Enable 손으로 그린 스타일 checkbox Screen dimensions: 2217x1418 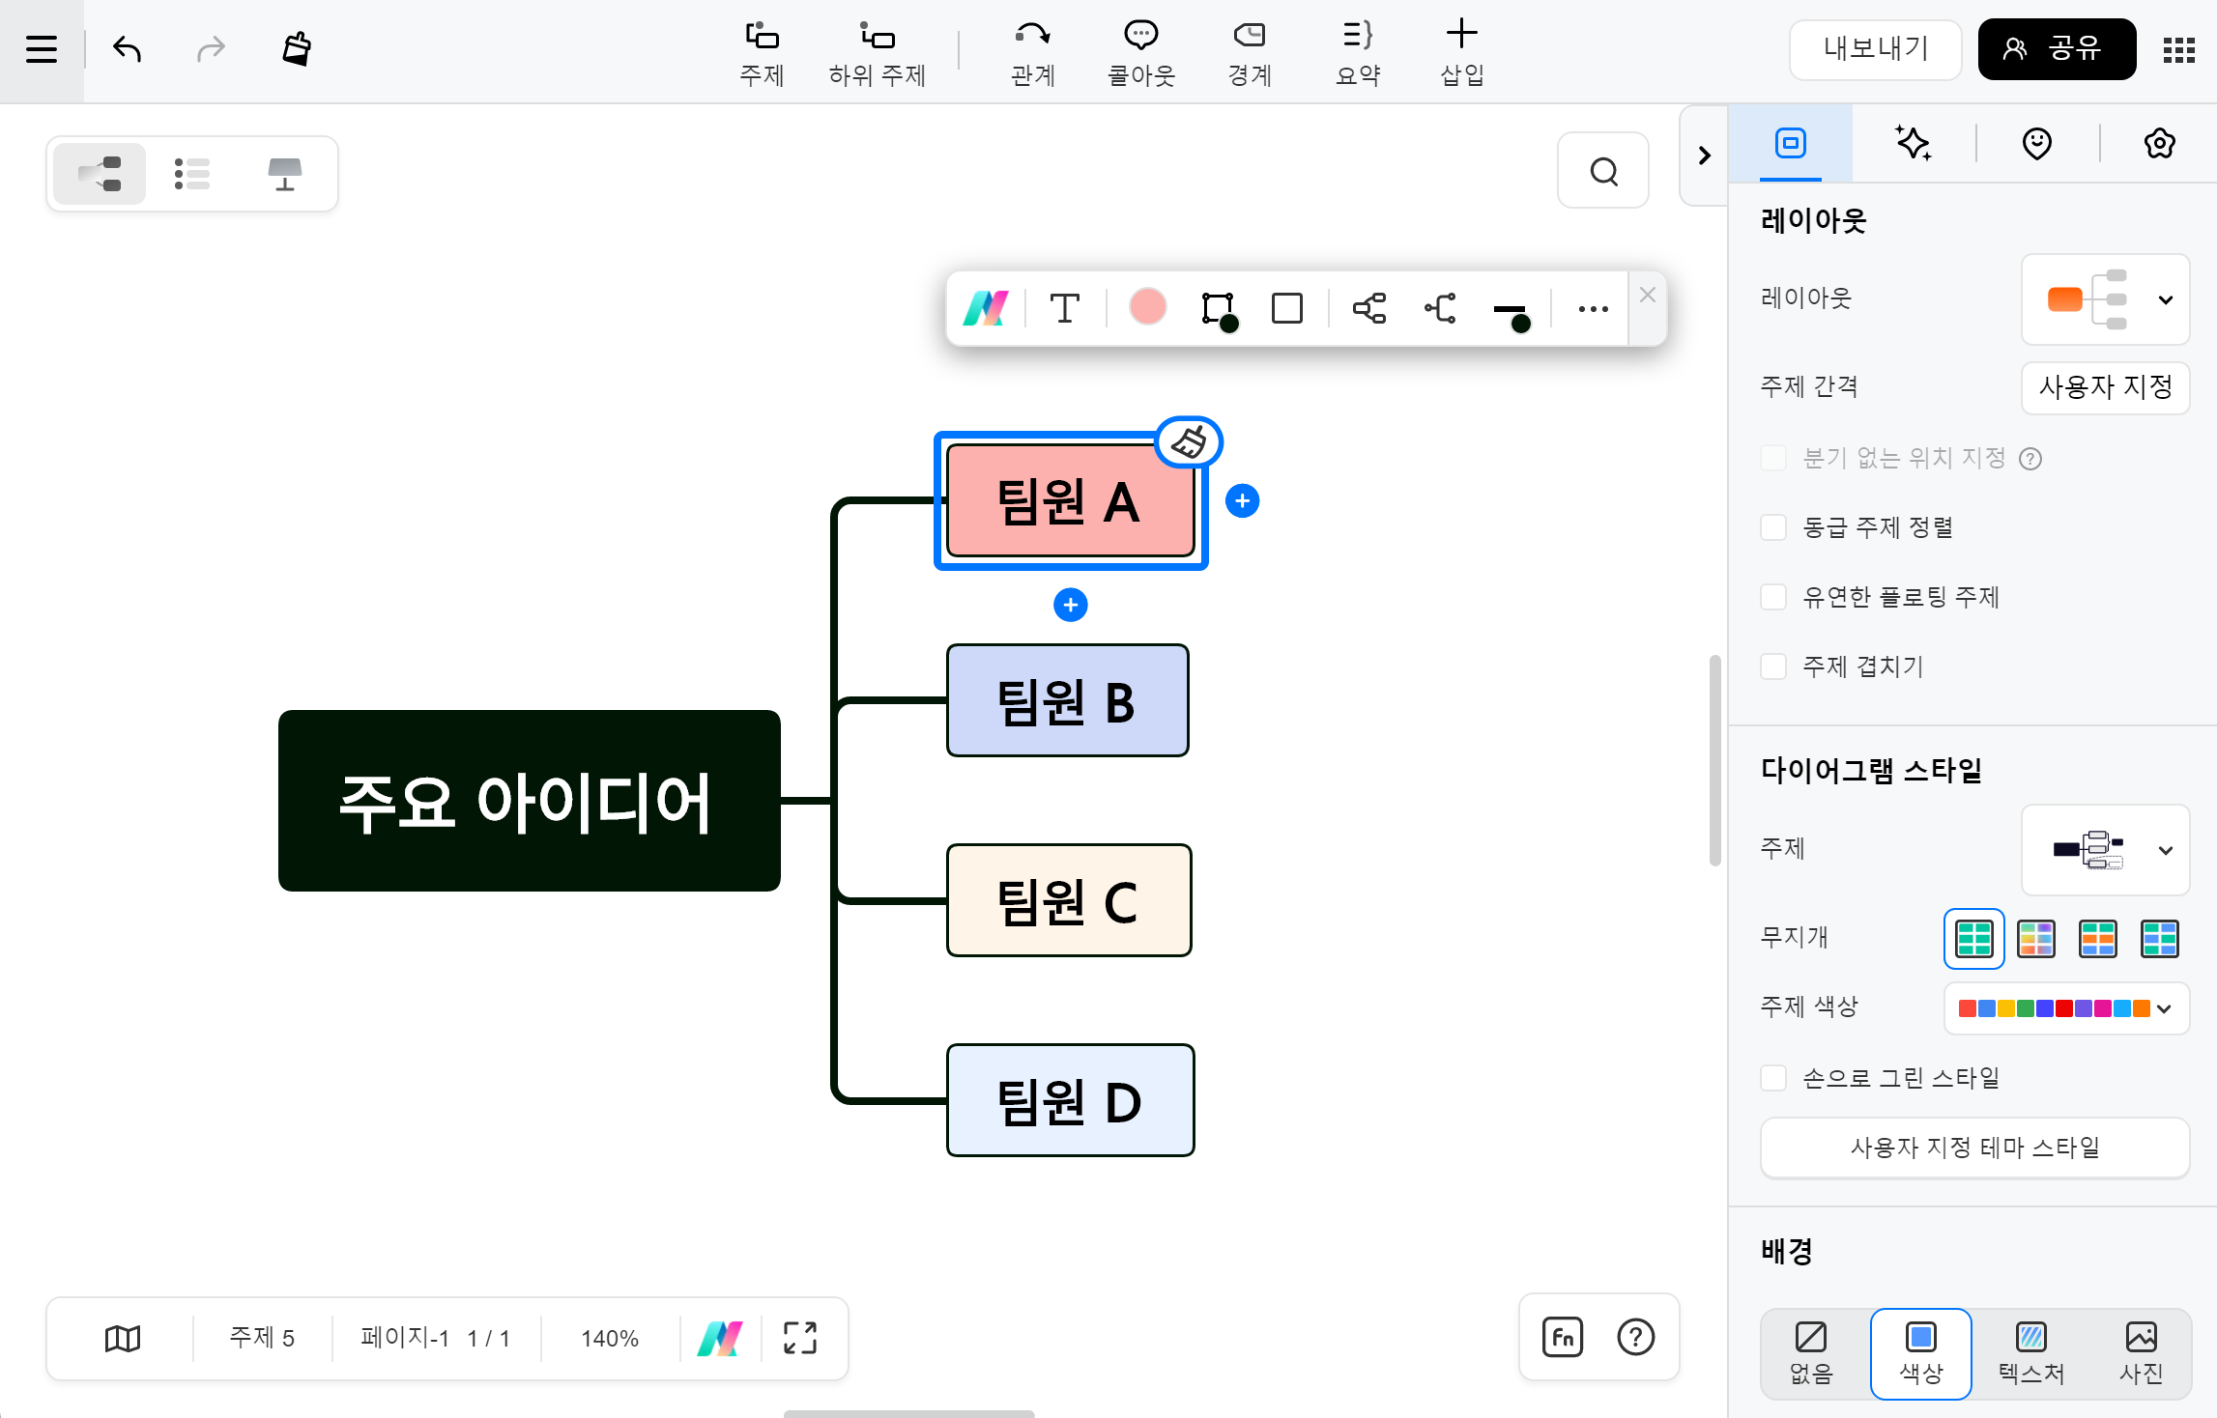tap(1773, 1078)
